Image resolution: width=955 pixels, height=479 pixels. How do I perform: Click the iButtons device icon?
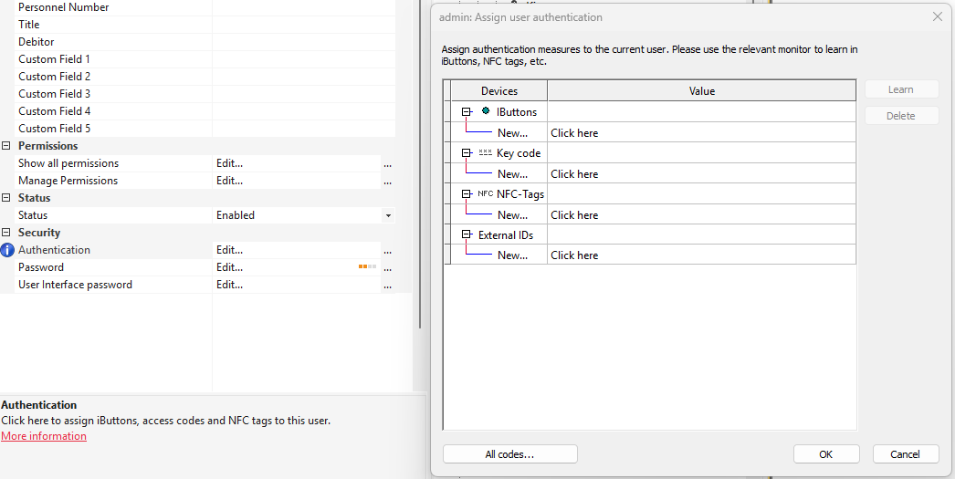coord(486,111)
